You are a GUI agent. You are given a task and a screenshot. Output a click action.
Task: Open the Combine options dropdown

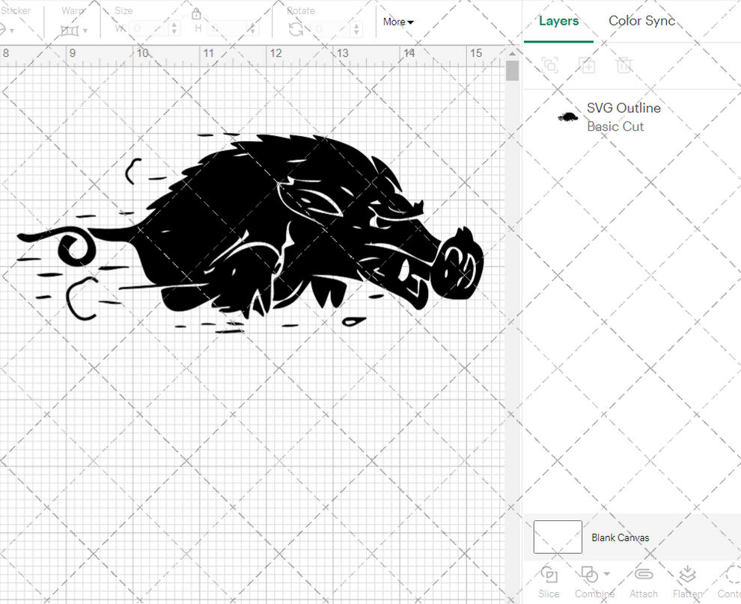click(x=605, y=574)
